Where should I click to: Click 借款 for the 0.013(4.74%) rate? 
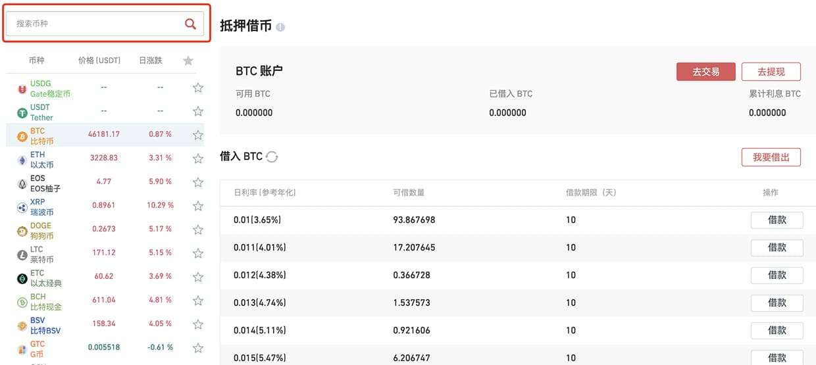pyautogui.click(x=777, y=303)
